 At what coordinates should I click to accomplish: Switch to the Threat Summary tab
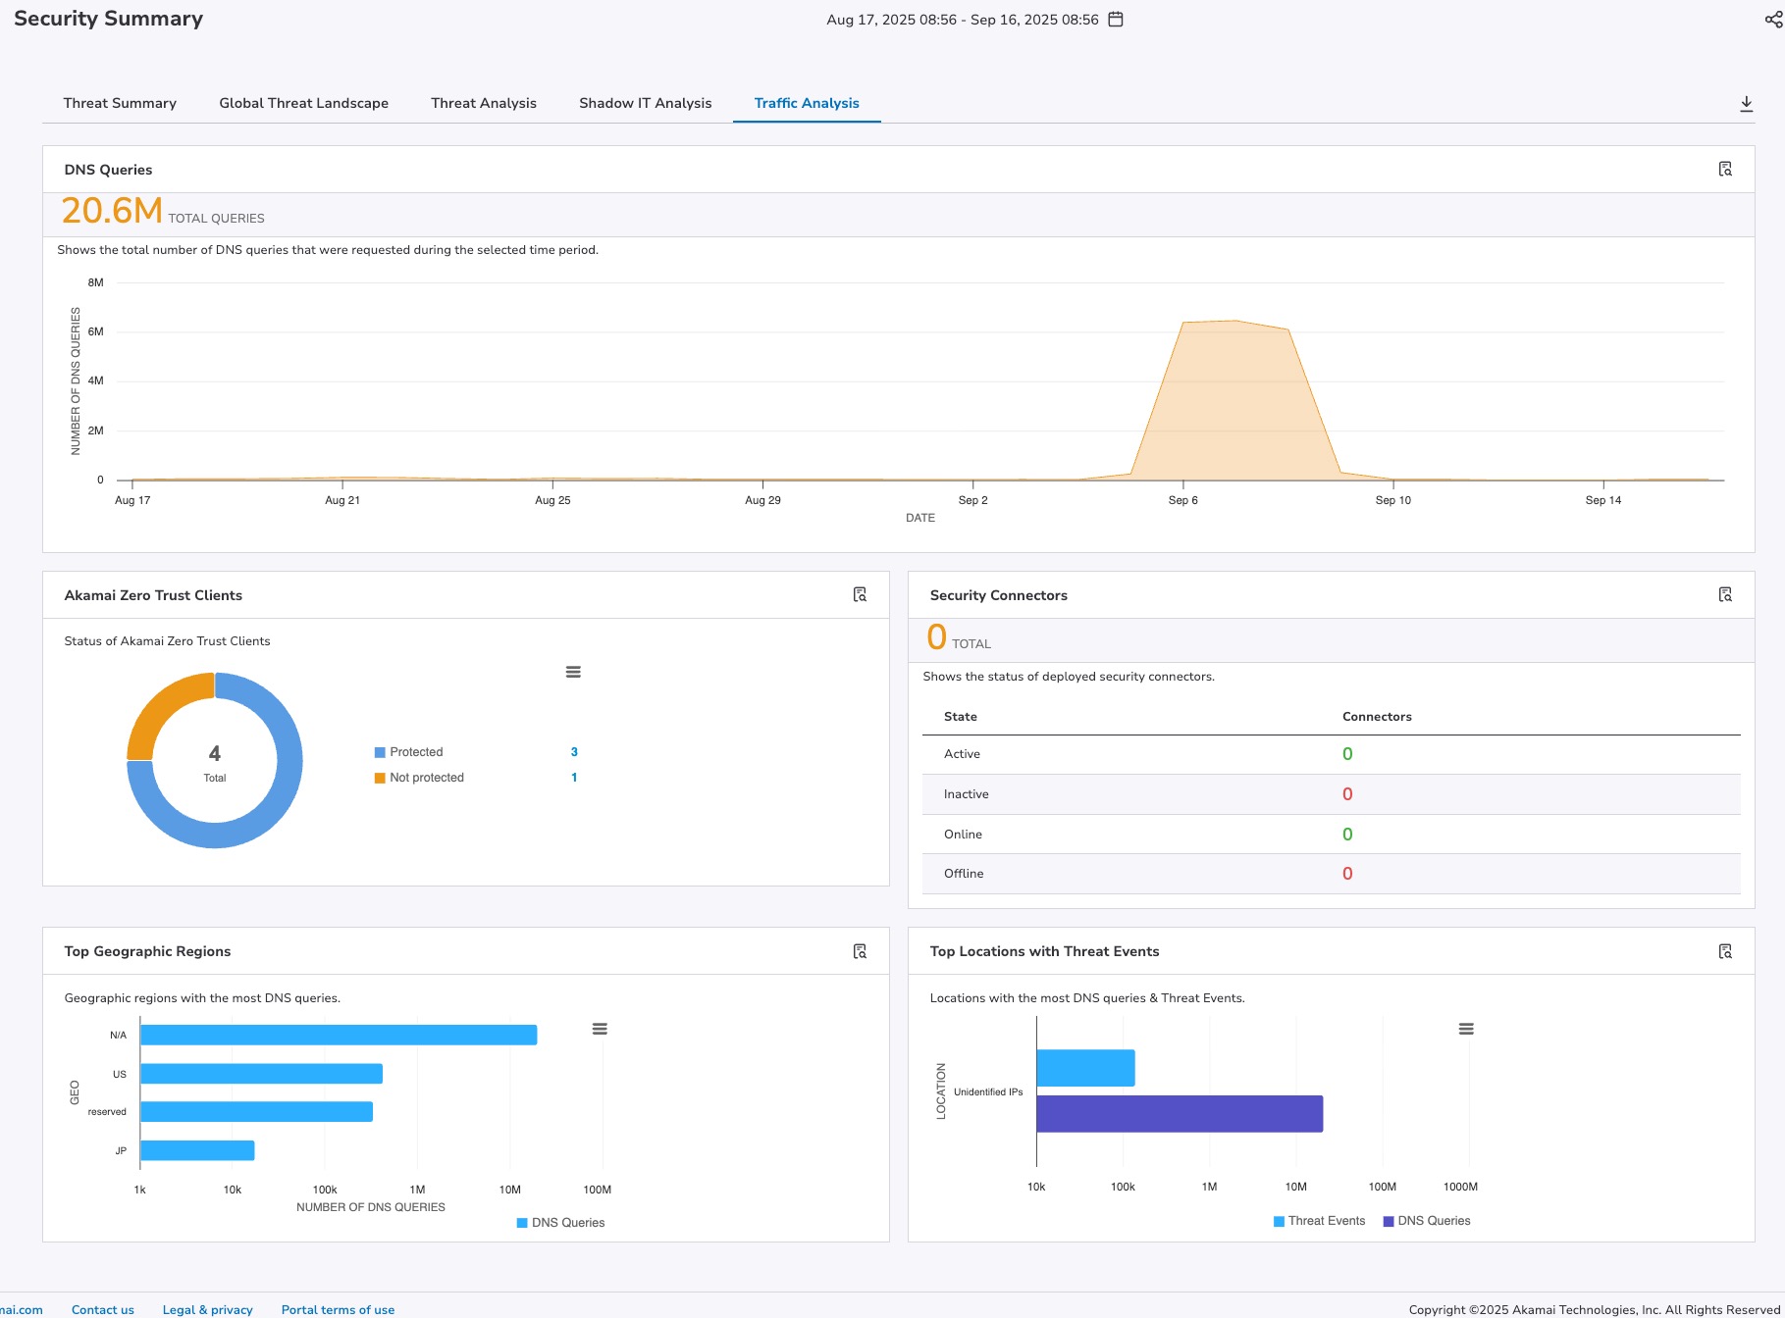click(120, 103)
